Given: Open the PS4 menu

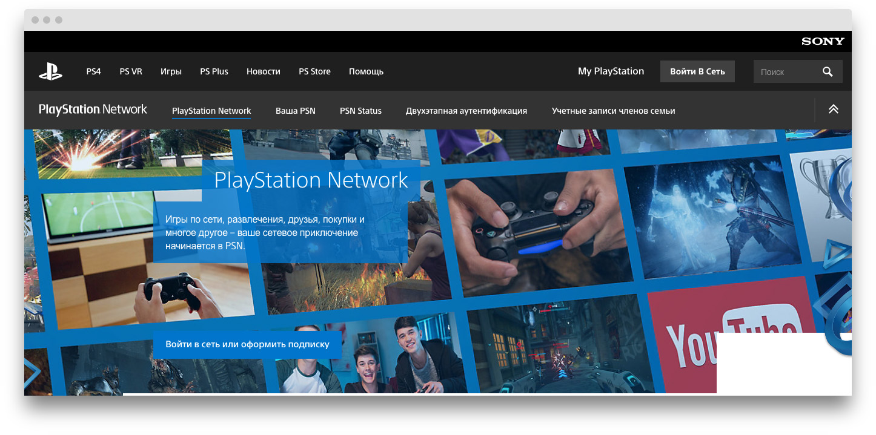Looking at the screenshot, I should tap(93, 71).
